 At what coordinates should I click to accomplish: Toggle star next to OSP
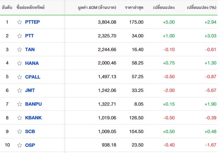(x=20, y=145)
